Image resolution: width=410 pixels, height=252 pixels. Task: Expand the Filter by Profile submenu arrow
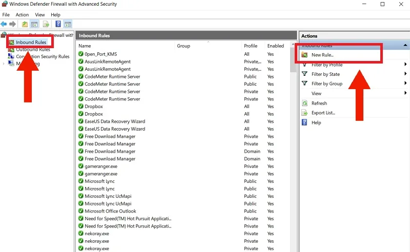(x=405, y=65)
